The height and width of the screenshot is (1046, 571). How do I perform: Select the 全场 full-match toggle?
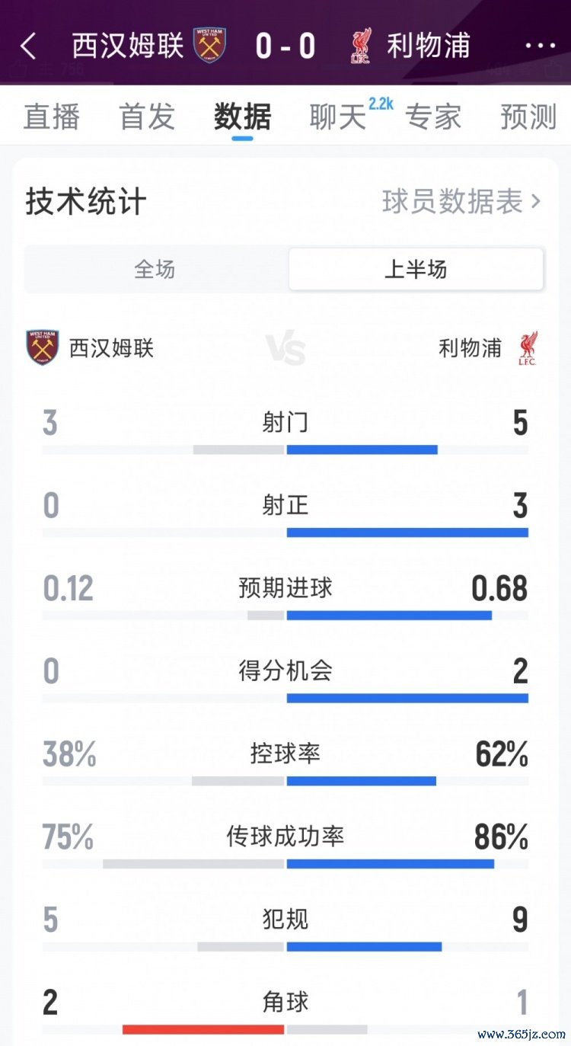[155, 270]
